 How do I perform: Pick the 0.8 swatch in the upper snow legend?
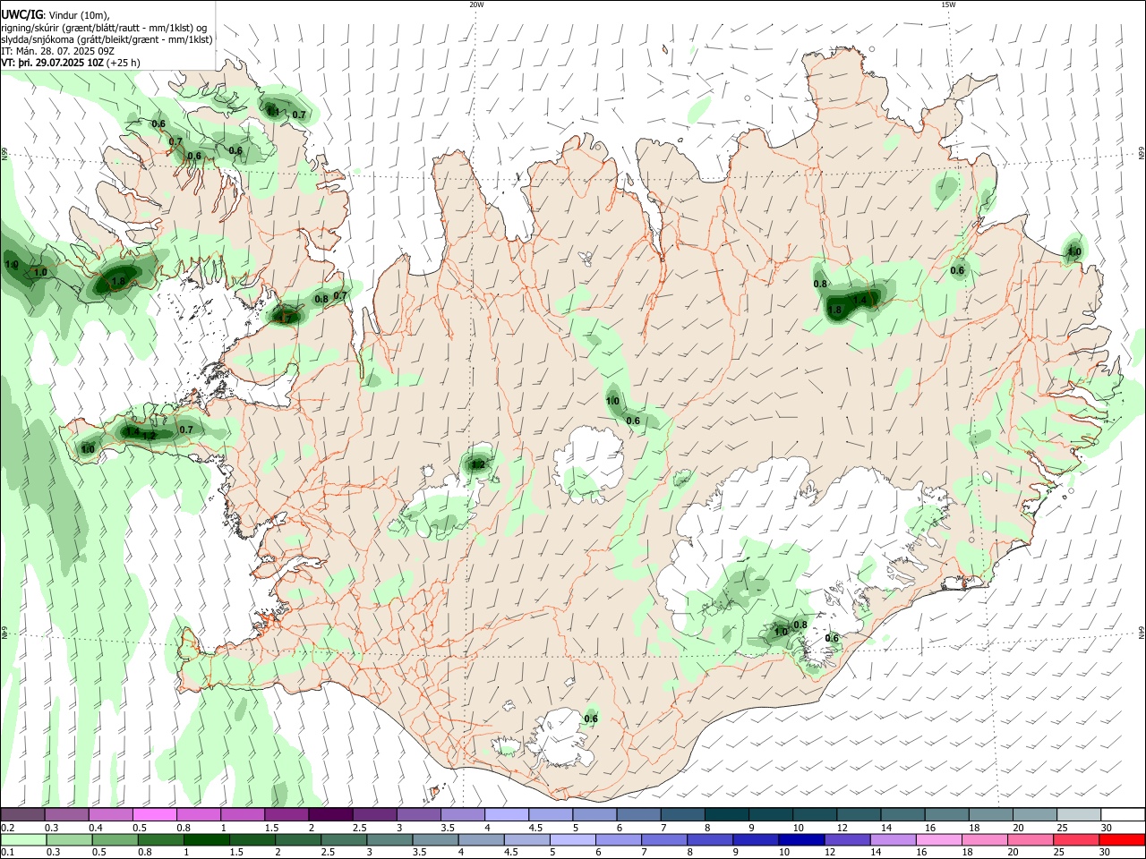coord(198,814)
